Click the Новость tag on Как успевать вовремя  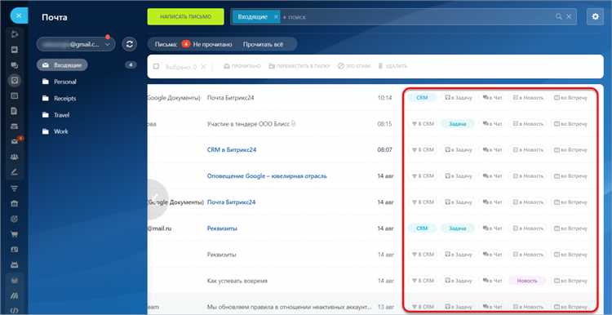coord(527,281)
